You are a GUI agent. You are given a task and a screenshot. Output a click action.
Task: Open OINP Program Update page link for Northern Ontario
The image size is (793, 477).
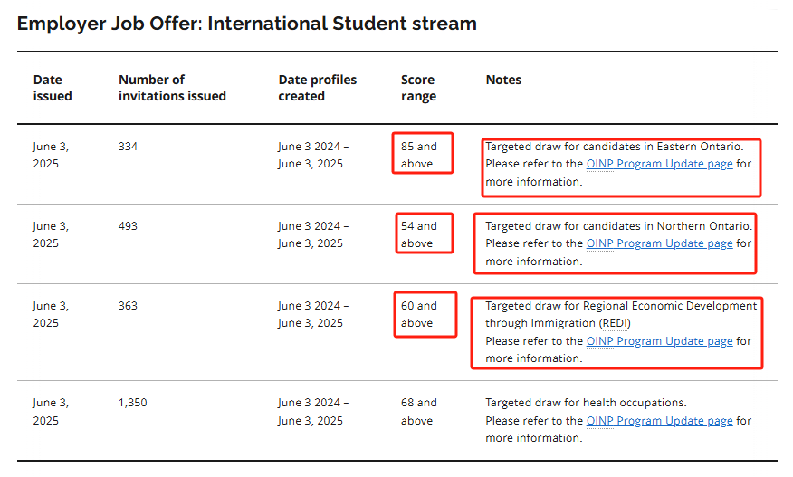(x=659, y=243)
